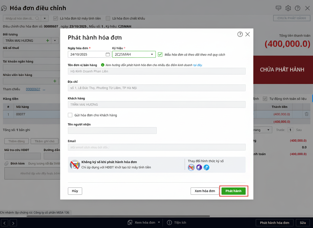The height and width of the screenshot is (228, 313).
Task: Click the green Phát hành button
Action: (233, 191)
